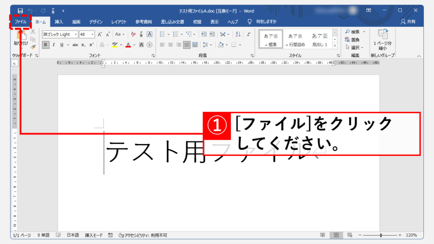Click the Clear All Formatting eraser icon
The image size is (434, 244).
pos(133,34)
